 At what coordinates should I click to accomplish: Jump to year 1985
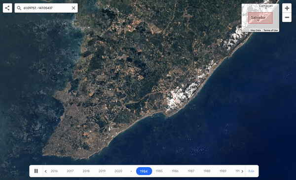pyautogui.click(x=159, y=171)
